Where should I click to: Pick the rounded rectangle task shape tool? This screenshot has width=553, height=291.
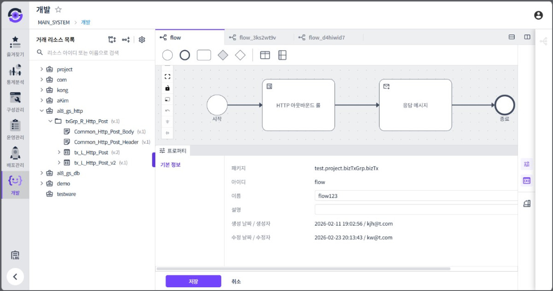(204, 55)
